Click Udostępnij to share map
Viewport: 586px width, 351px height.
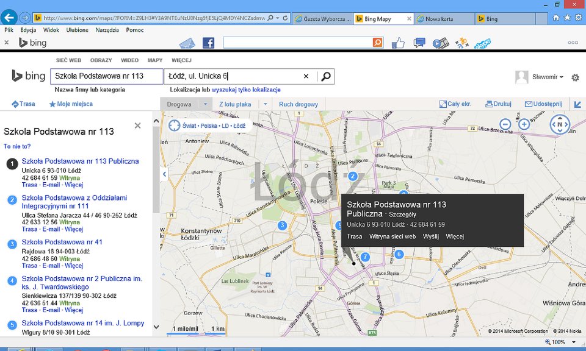point(543,104)
